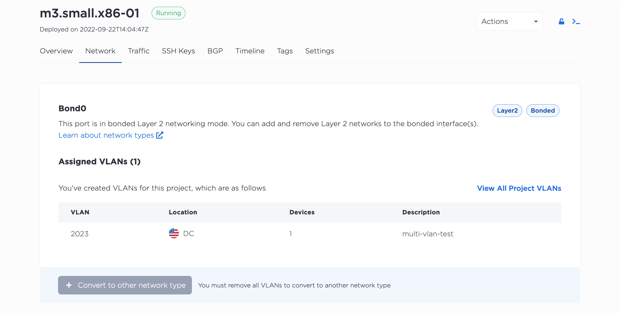Click the Devices column header
This screenshot has height=313, width=620.
(302, 212)
